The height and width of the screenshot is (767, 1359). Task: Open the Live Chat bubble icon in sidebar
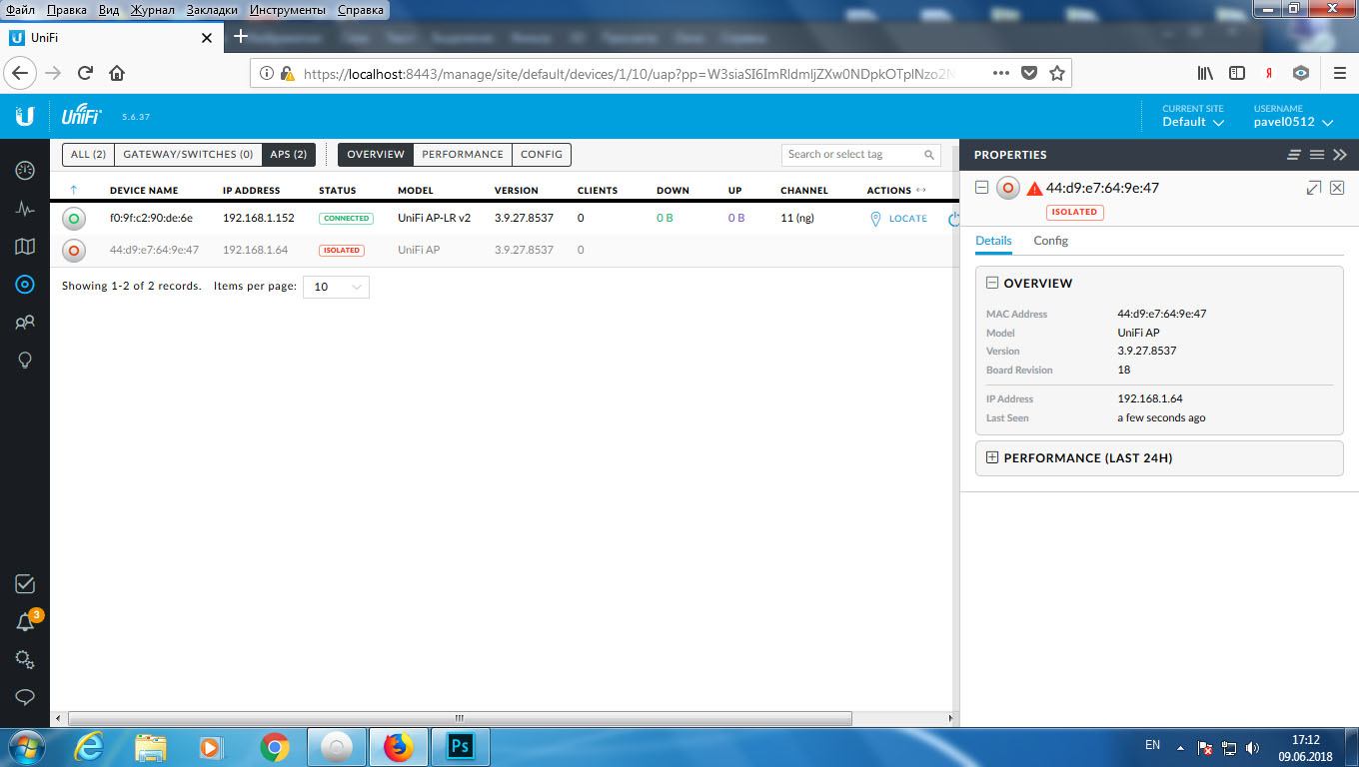pos(25,696)
